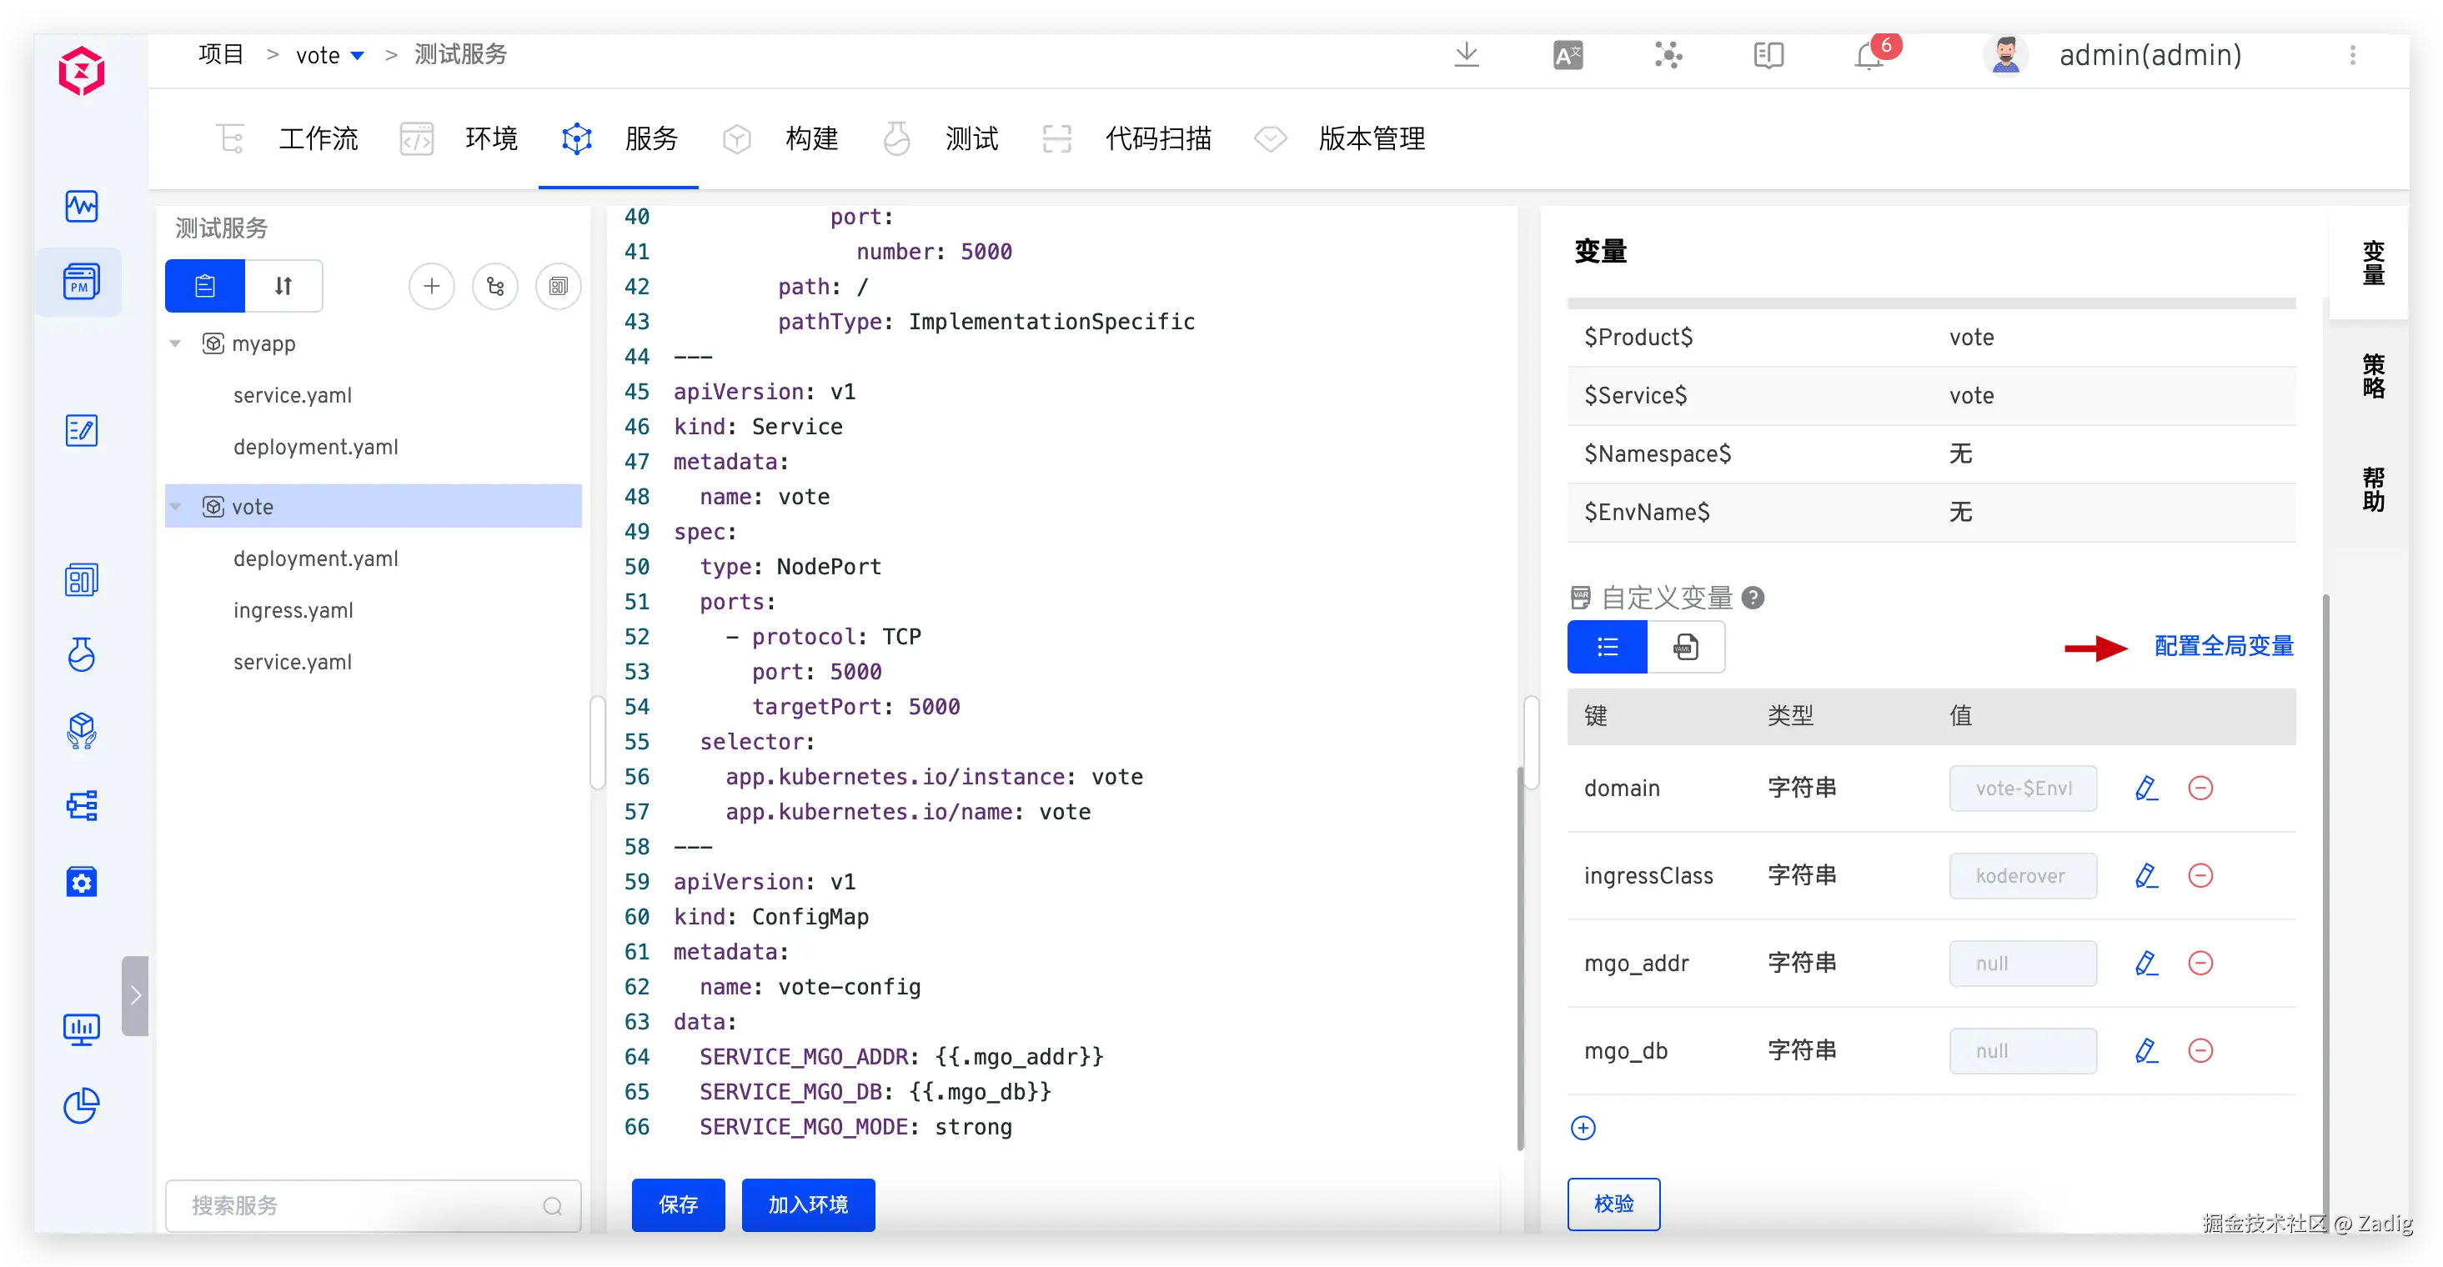The height and width of the screenshot is (1267, 2443).
Task: Click the download icon in the header
Action: [1466, 55]
